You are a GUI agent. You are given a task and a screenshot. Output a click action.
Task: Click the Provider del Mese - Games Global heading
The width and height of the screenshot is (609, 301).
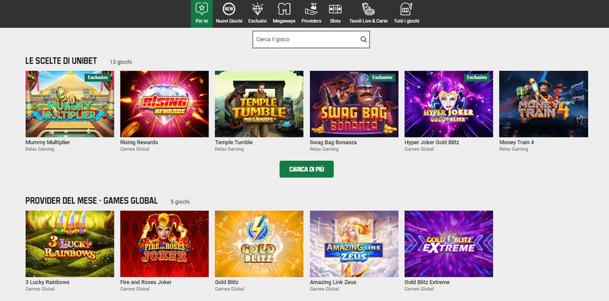point(91,201)
